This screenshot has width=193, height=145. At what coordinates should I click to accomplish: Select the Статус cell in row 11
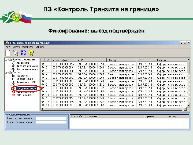(x=121, y=98)
